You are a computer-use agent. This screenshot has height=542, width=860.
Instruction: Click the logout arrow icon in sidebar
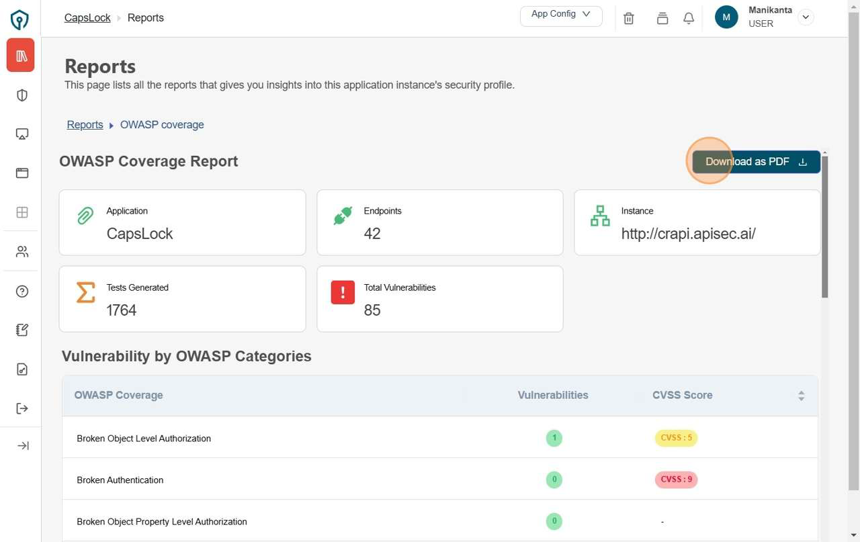(x=22, y=408)
